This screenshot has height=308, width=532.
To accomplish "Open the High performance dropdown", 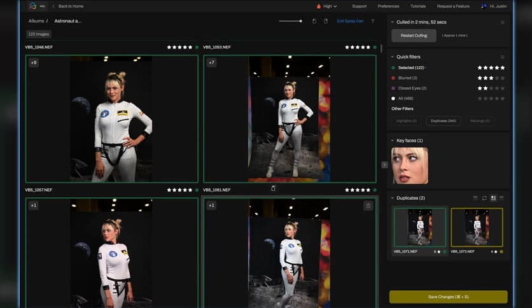I will point(326,6).
